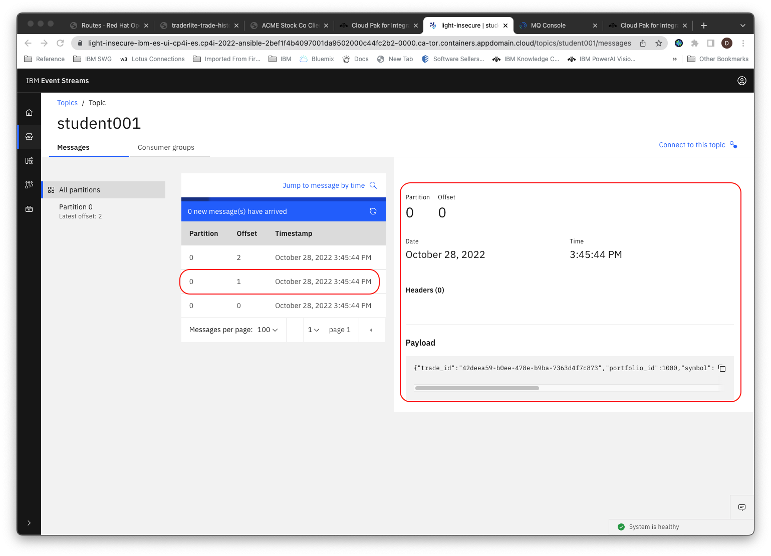Open the Software Sellers bookmark
Image resolution: width=771 pixels, height=556 pixels.
pyautogui.click(x=453, y=59)
